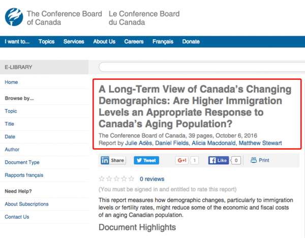Go to About Us menu item
Image resolution: width=305 pixels, height=238 pixels.
click(104, 42)
